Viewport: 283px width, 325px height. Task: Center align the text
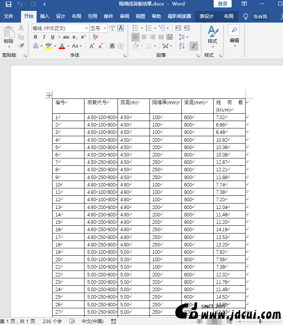point(144,37)
